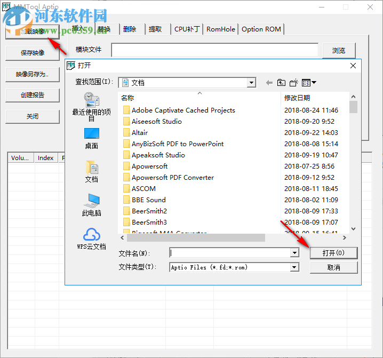Viewport: 383px width, 358px height.
Task: Close the Open file dialog
Action: (x=353, y=66)
